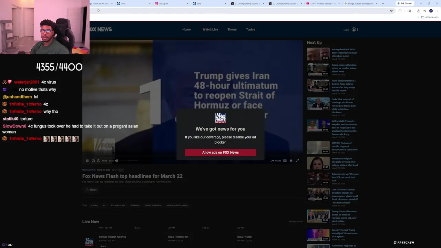Open a new browser tab
Viewport: 441px width, 248px height.
[x=383, y=3]
